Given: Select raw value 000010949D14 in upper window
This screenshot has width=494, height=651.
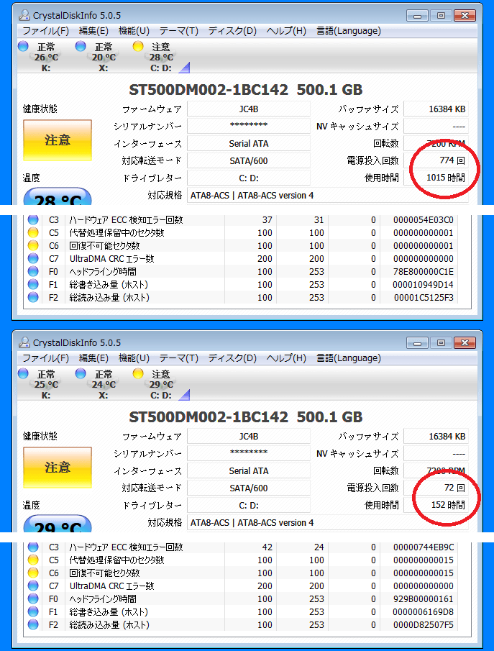Looking at the screenshot, I should [x=424, y=284].
